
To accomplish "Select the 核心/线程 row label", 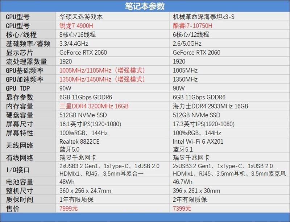I will tap(21, 34).
